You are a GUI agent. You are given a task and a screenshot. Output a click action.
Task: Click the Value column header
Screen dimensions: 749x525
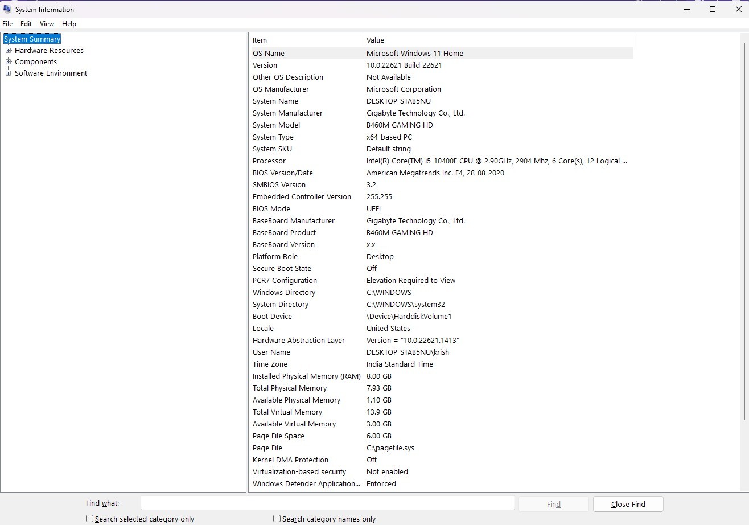click(x=498, y=40)
